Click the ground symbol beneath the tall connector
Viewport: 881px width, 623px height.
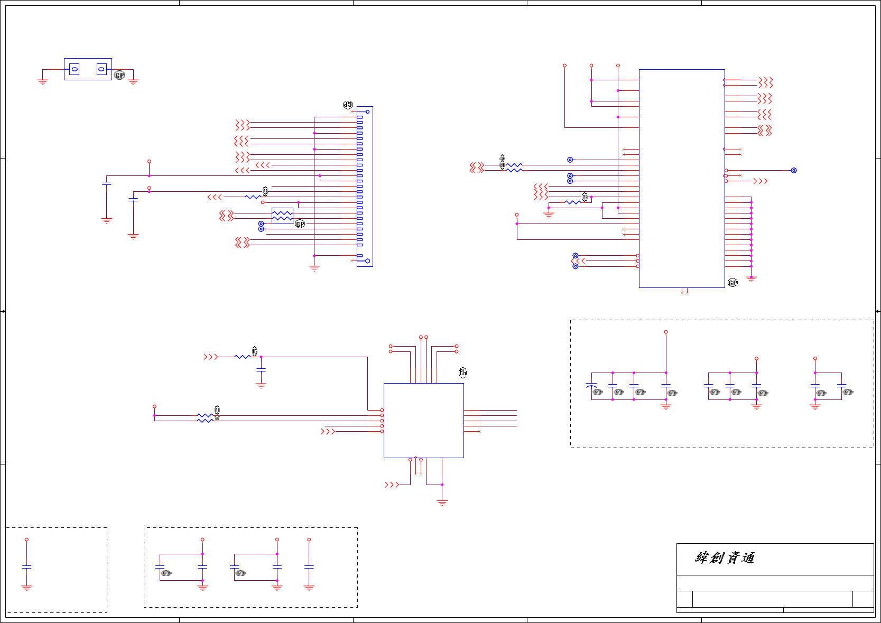[x=314, y=268]
